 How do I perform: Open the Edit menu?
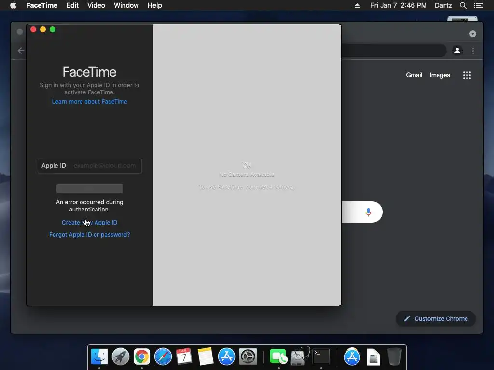coord(72,5)
